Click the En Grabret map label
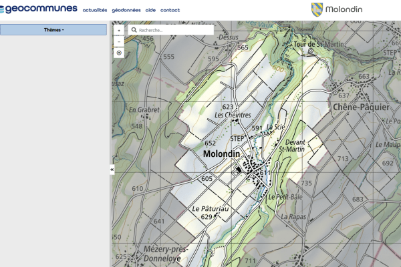 coord(144,110)
